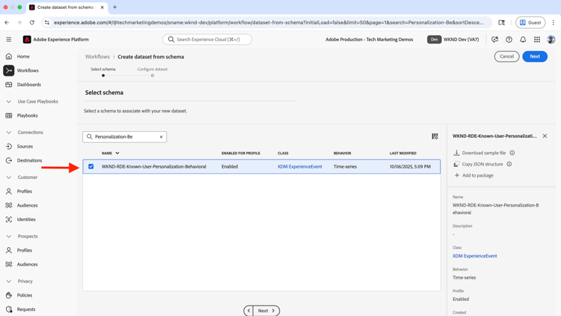561x316 pixels.
Task: Open the help question mark icon
Action: 509,40
